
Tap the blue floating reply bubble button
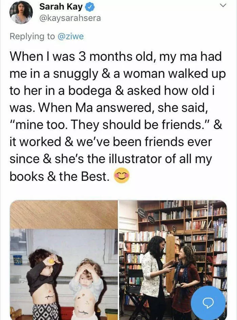click(209, 302)
